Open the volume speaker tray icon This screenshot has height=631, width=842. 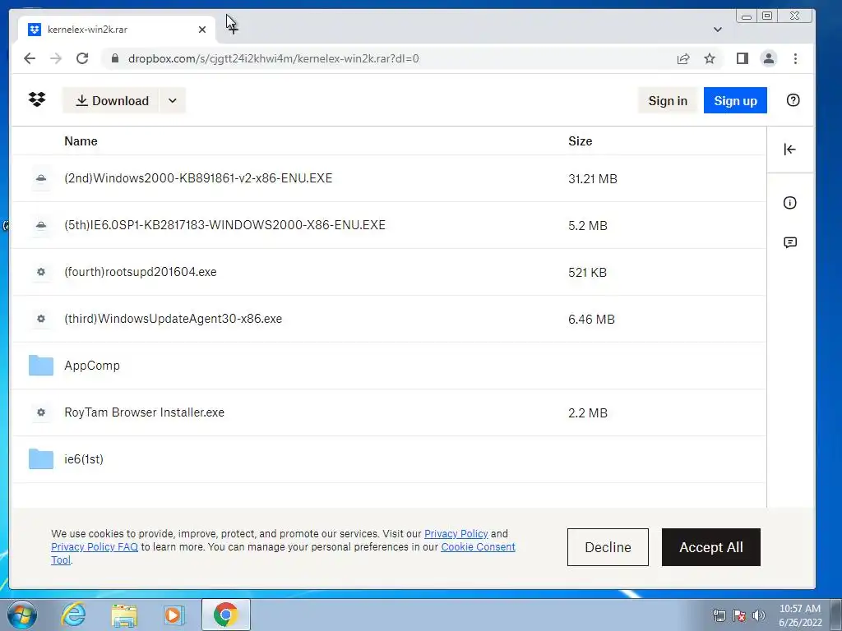click(x=759, y=615)
